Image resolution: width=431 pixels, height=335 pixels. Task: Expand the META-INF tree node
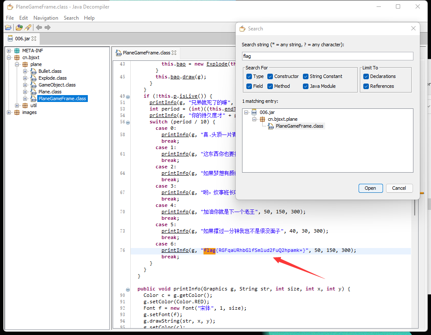coord(9,51)
